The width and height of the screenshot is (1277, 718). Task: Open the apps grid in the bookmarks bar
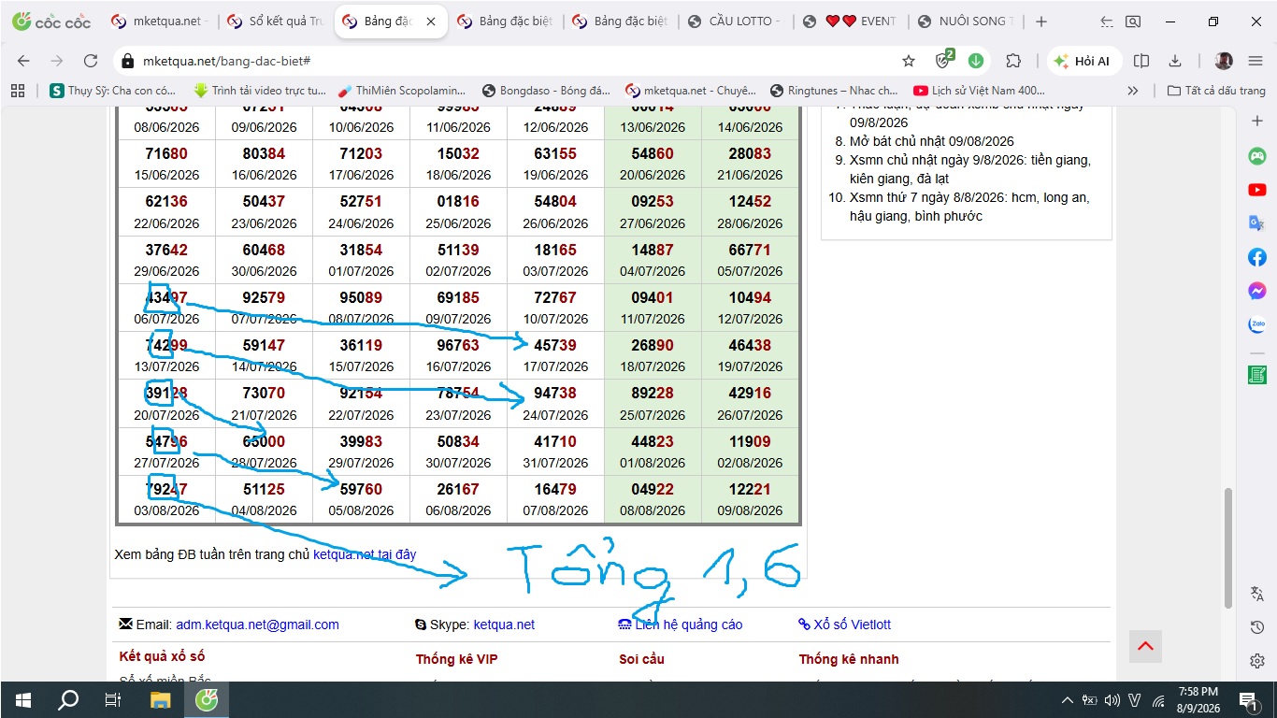pyautogui.click(x=17, y=91)
